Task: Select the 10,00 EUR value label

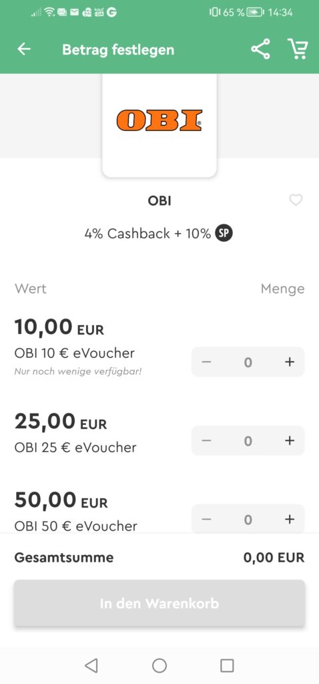Action: (59, 327)
